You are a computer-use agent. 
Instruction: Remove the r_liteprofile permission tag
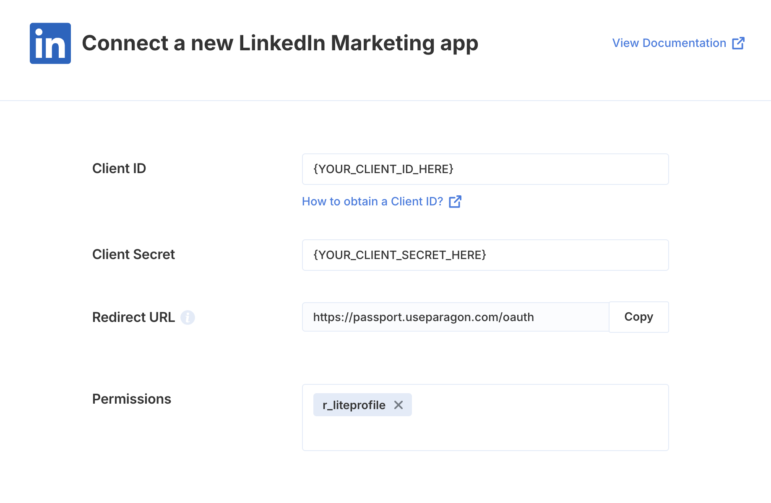click(x=399, y=405)
